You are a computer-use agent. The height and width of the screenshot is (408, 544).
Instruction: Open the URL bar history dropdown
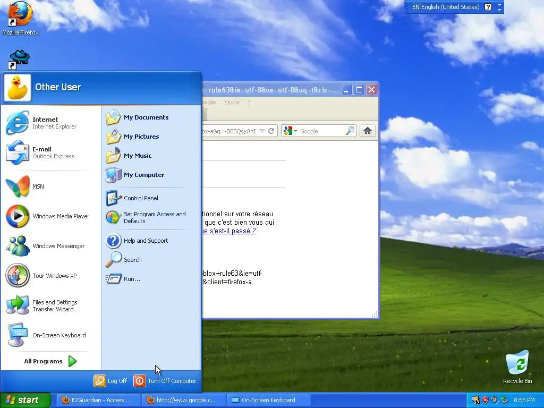[262, 131]
